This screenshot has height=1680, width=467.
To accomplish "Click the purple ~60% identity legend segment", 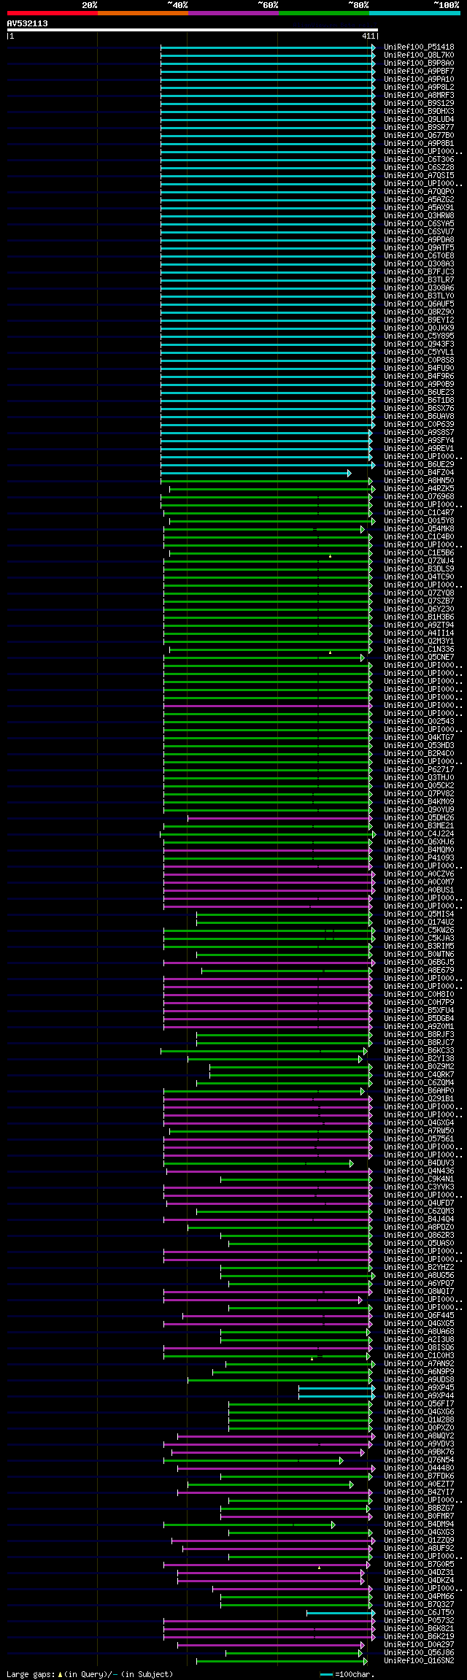I will point(233,13).
